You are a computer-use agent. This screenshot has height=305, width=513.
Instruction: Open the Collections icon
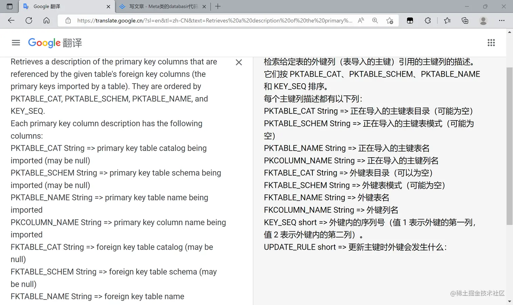[x=465, y=20]
